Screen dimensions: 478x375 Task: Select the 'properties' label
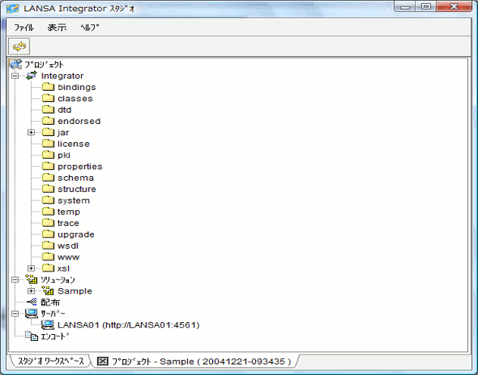80,166
